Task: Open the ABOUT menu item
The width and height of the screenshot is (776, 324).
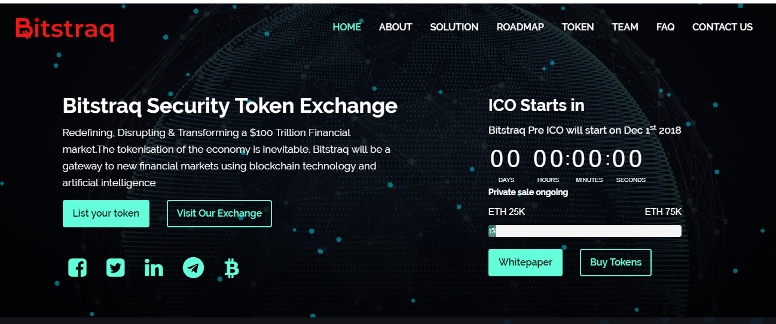Action: pyautogui.click(x=395, y=27)
